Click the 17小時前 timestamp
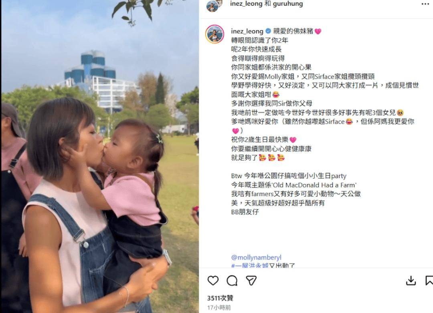The height and width of the screenshot is (313, 433). 219,307
